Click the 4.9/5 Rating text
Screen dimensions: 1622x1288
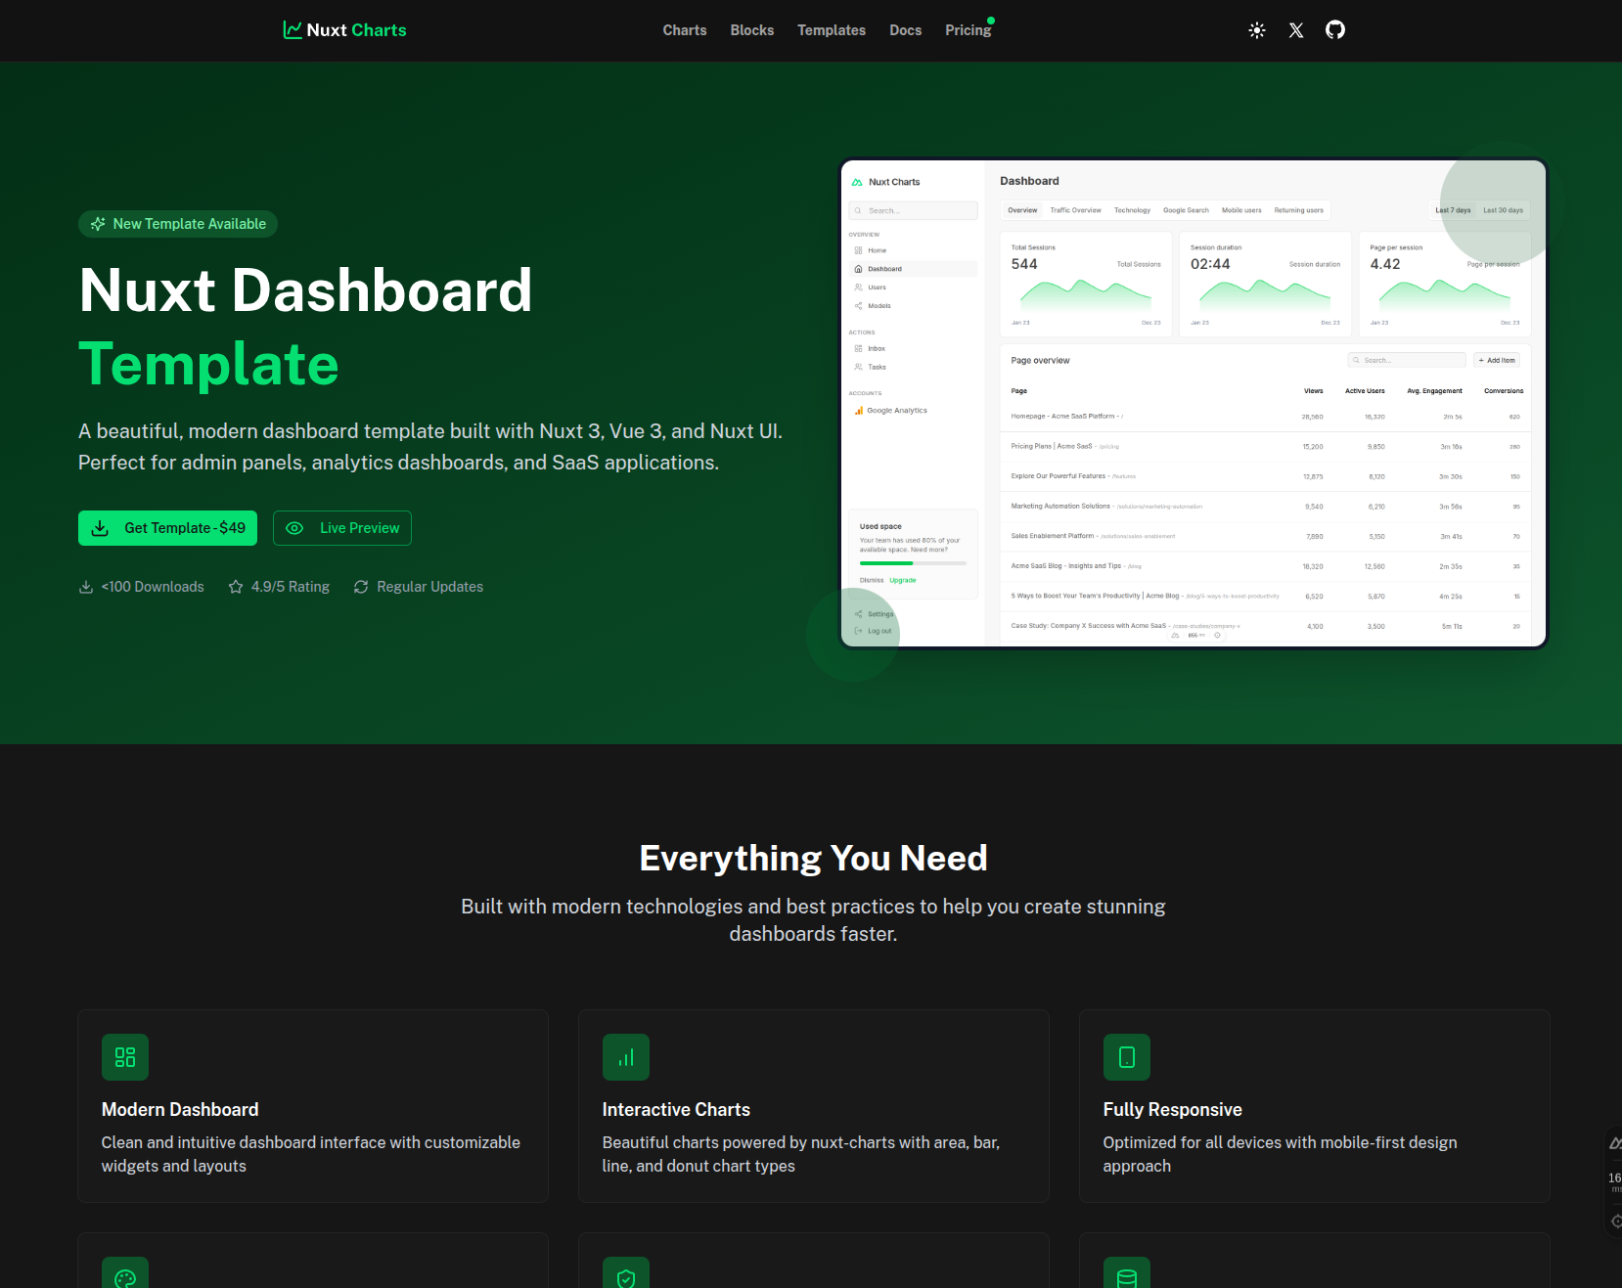click(291, 587)
